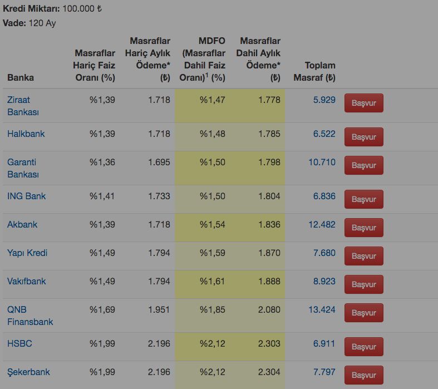Click Başvur button for Ziraat Bankası
Image resolution: width=438 pixels, height=389 pixels.
click(363, 103)
